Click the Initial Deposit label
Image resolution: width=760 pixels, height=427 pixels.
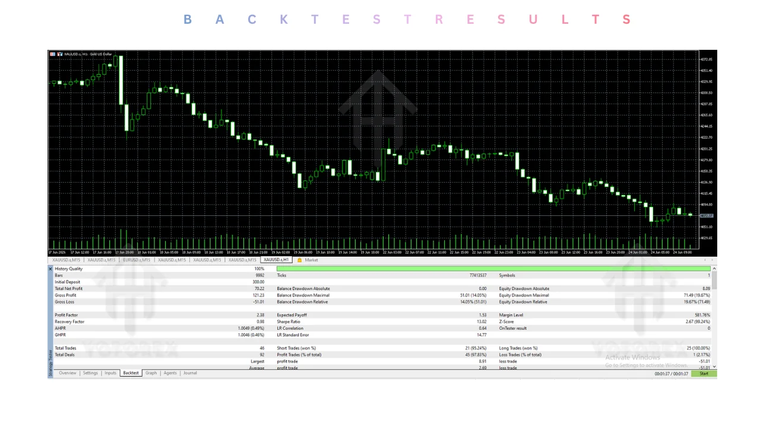pyautogui.click(x=67, y=282)
